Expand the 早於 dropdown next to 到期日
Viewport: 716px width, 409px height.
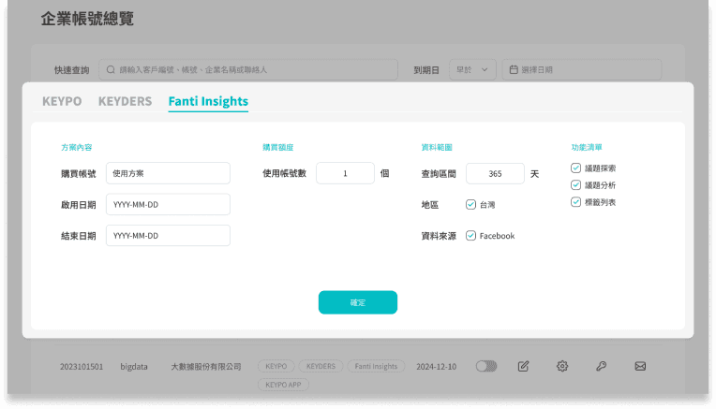coord(473,70)
